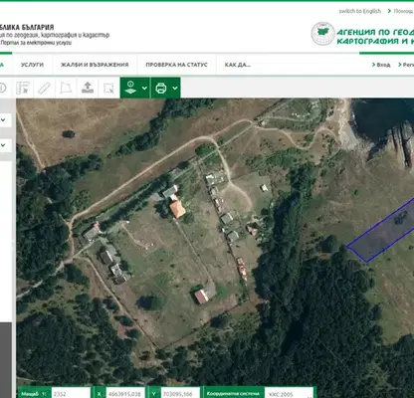Click the printer icon
Image resolution: width=414 pixels, height=398 pixels.
[x=161, y=88]
